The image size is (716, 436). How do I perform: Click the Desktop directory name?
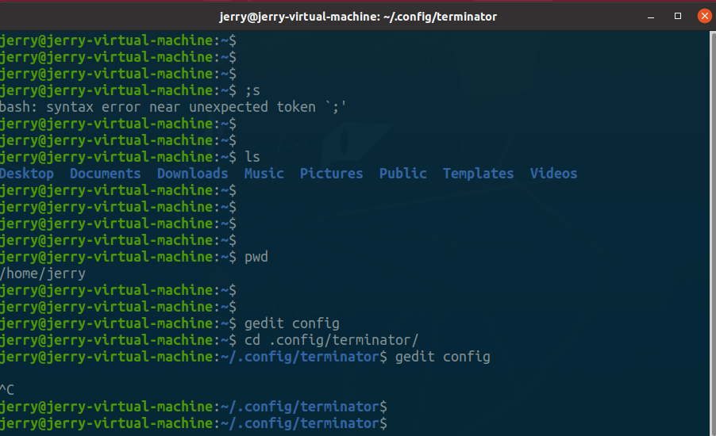pyautogui.click(x=26, y=174)
